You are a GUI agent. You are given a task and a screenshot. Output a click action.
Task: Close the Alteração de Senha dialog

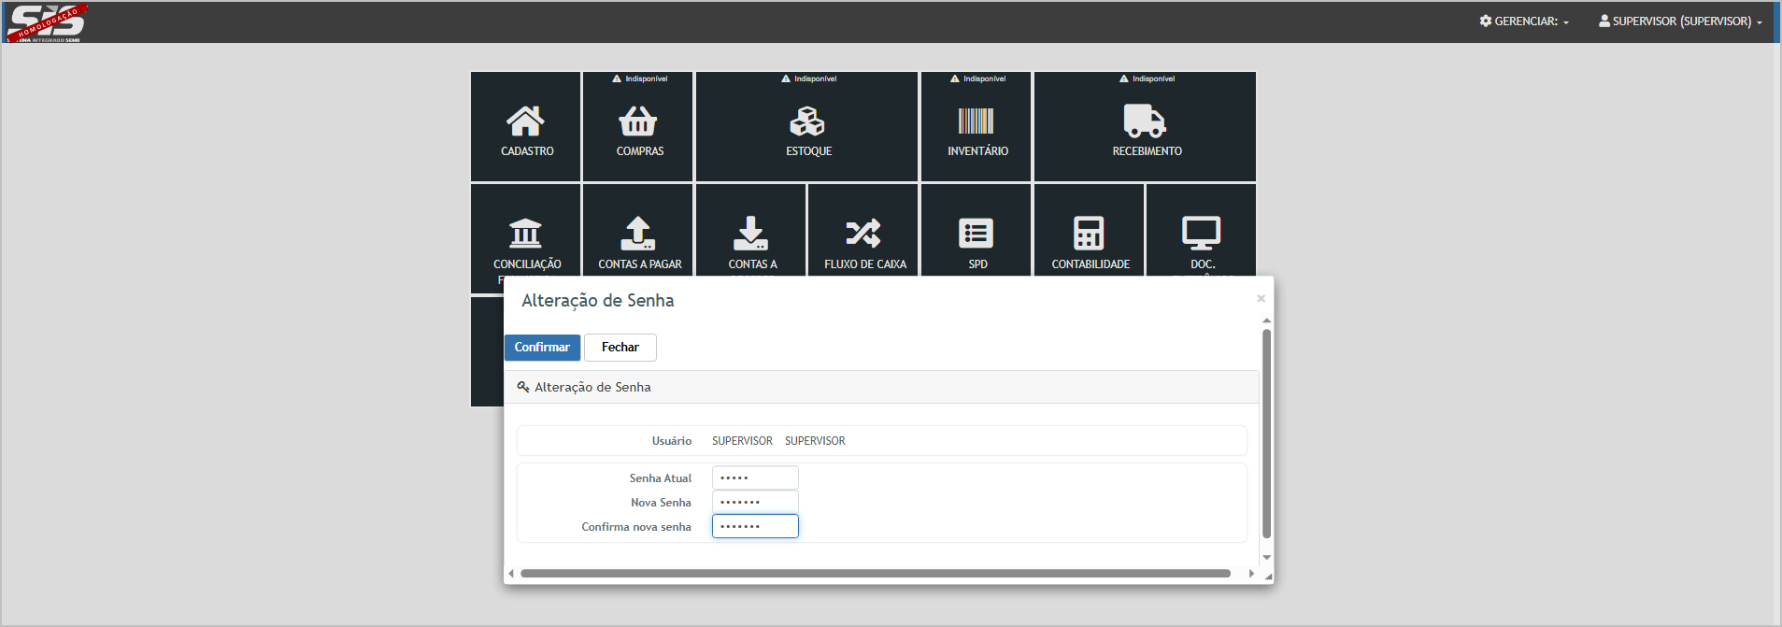[1261, 299]
